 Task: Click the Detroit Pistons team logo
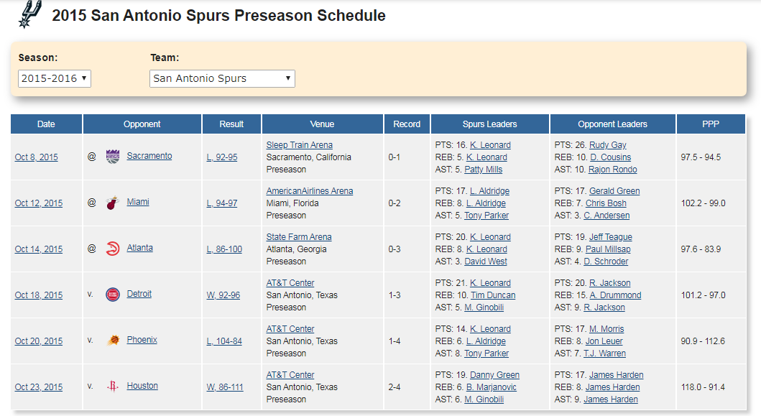click(x=113, y=295)
